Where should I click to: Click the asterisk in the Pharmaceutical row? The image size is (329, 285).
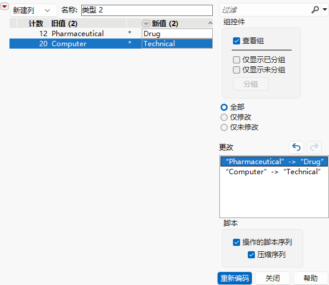click(130, 33)
